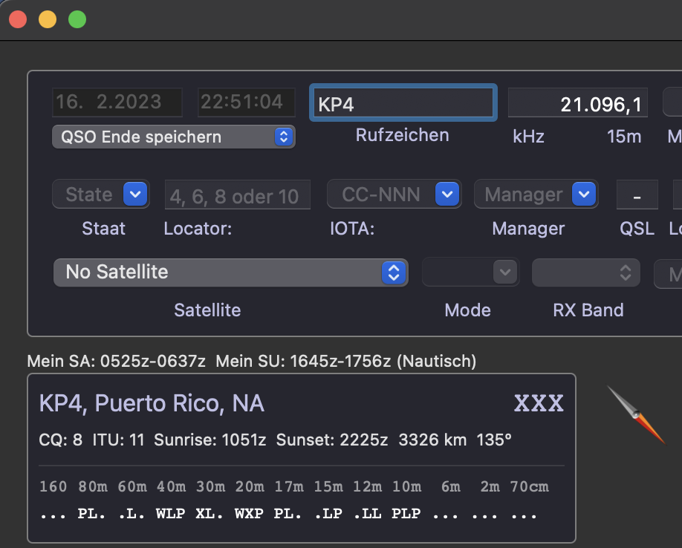Image resolution: width=682 pixels, height=548 pixels.
Task: Click the XXX status indicator for KP4
Action: 539,404
